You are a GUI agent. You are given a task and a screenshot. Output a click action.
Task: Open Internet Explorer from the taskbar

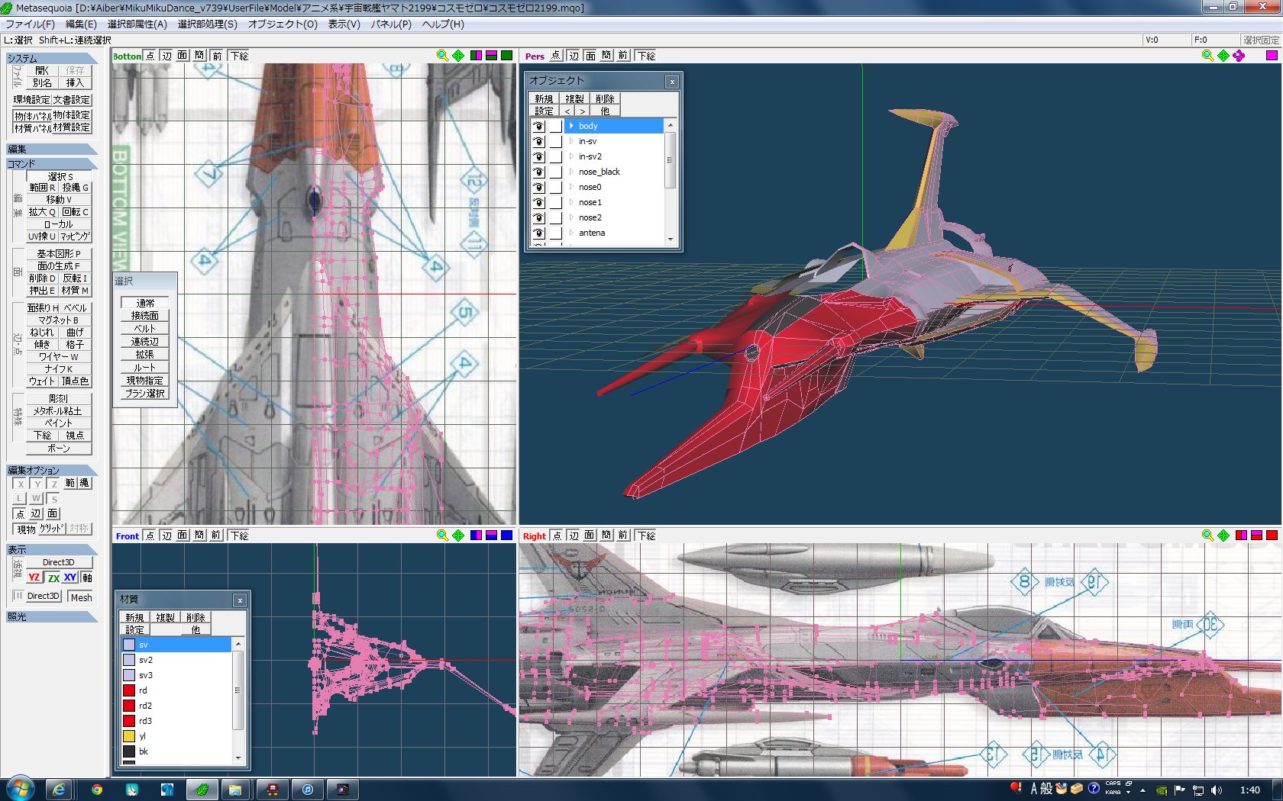[59, 790]
